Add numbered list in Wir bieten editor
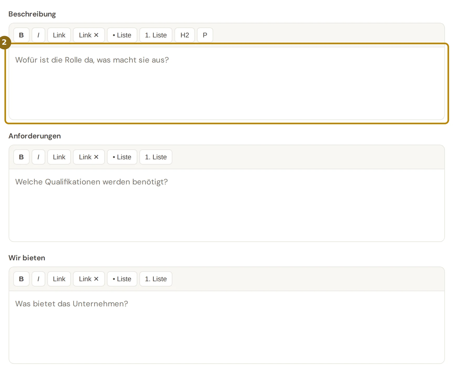 click(x=156, y=279)
